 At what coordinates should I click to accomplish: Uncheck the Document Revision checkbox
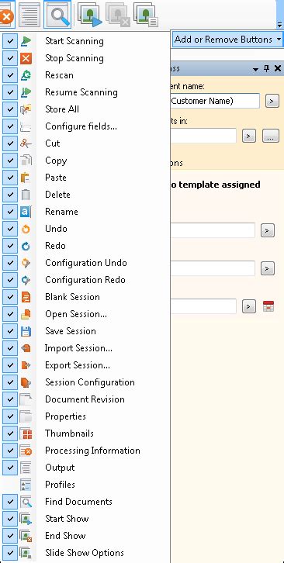coord(10,399)
